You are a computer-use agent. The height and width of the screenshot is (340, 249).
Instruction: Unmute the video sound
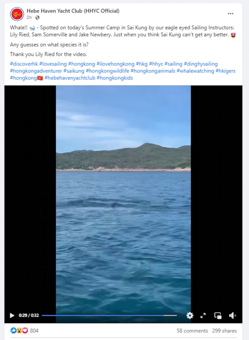[232, 315]
